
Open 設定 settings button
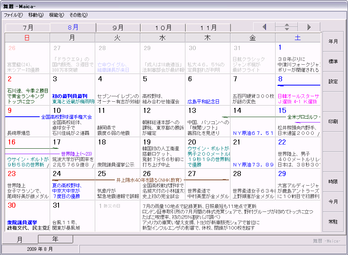point(333,82)
